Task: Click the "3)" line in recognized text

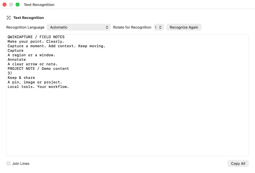Action: (10, 73)
